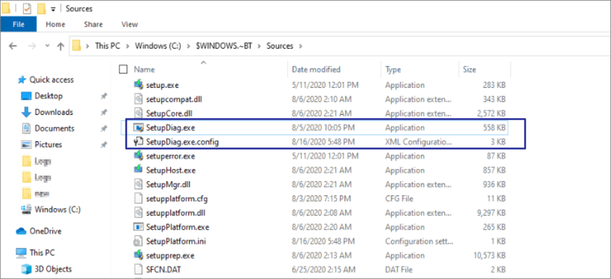Screen dimensions: 611x279
Task: Select the setupprep.exe file name
Action: [170, 256]
